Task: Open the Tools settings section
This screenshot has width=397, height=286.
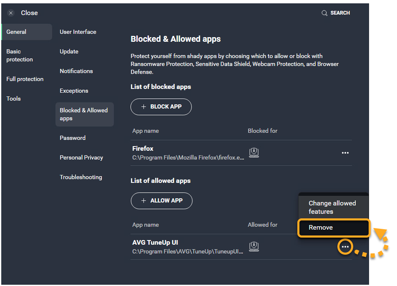Action: click(14, 99)
